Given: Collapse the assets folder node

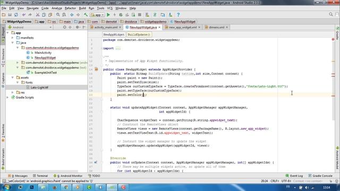Looking at the screenshot, I should coord(13,77).
